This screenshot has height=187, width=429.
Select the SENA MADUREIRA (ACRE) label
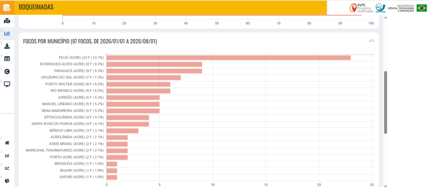(73, 111)
